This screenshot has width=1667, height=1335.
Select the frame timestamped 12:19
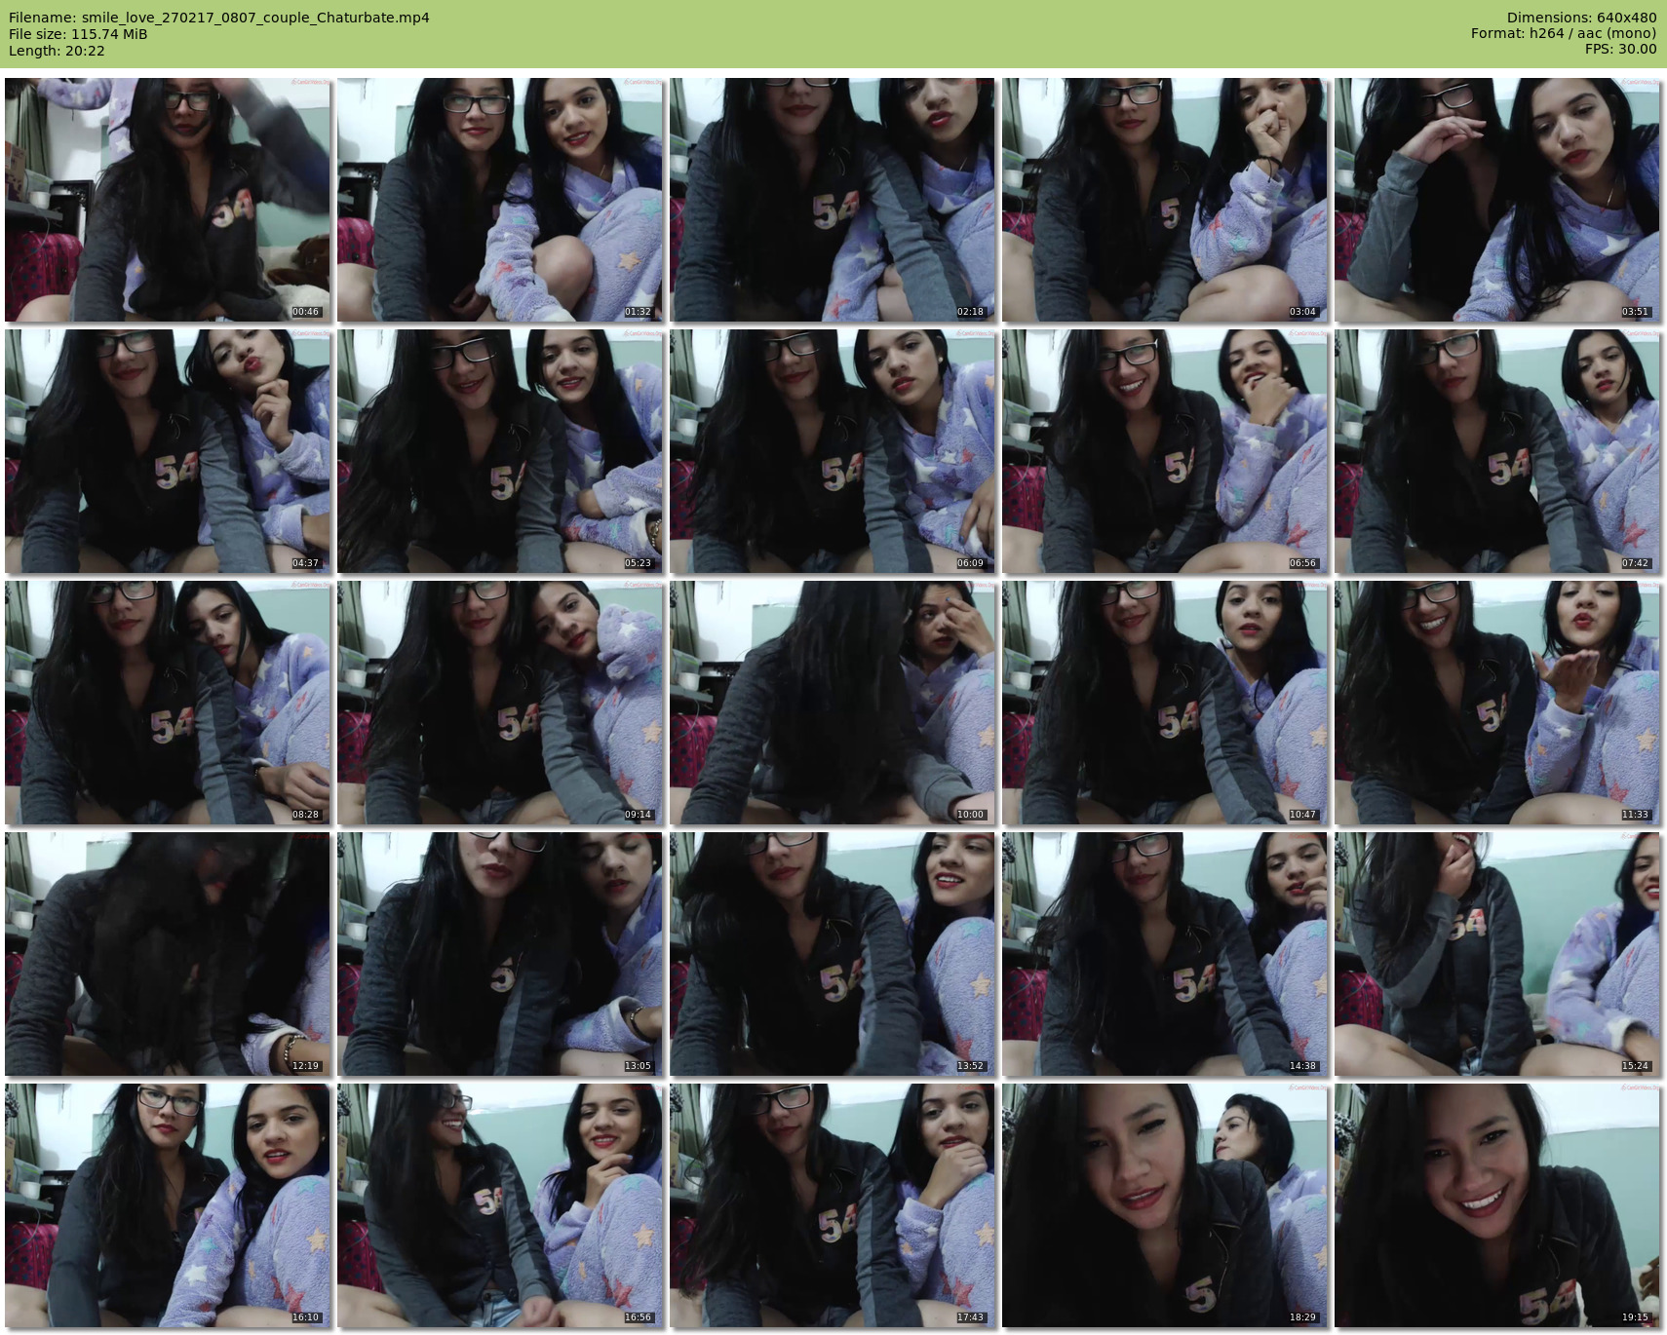click(168, 954)
